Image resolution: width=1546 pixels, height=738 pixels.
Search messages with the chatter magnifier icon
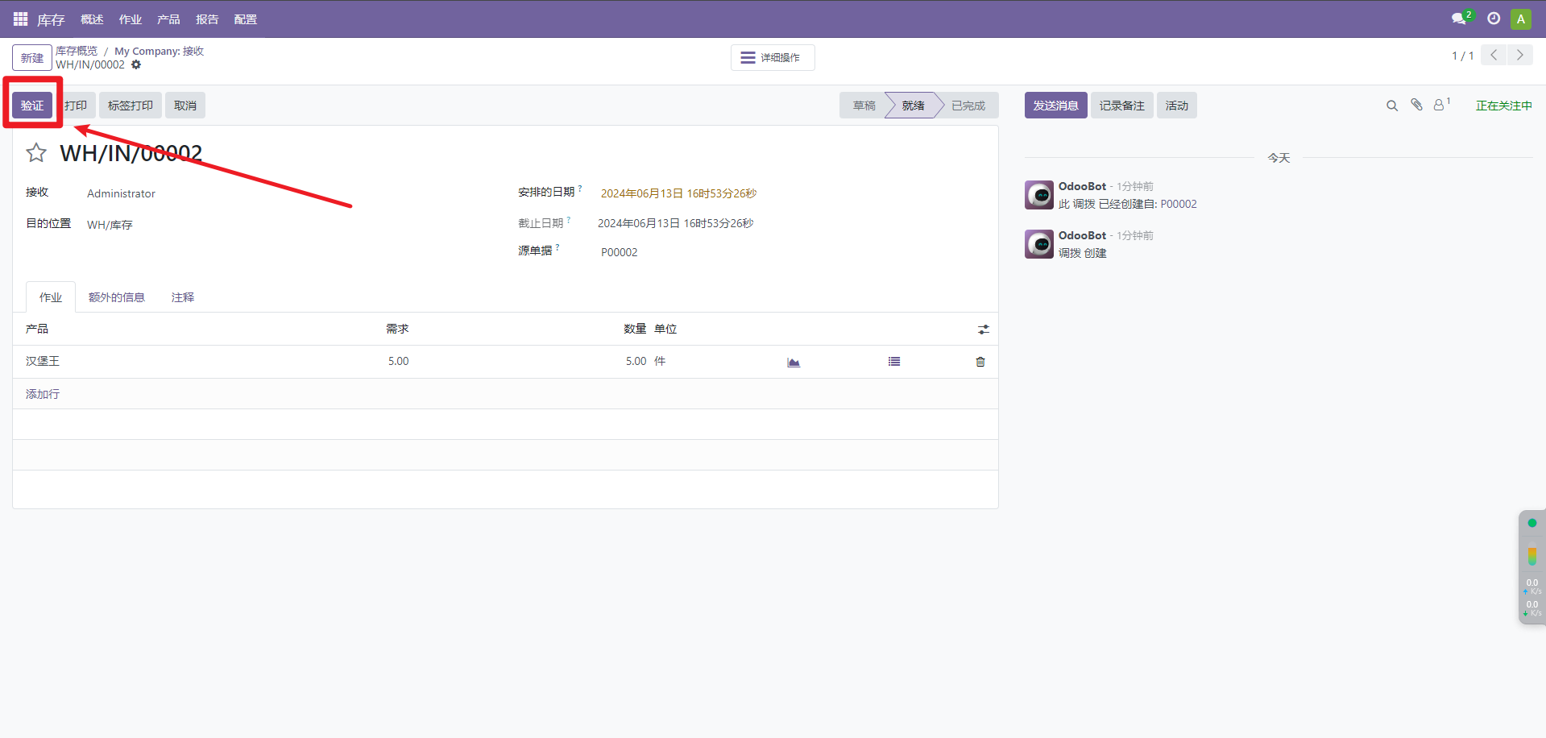(1392, 106)
